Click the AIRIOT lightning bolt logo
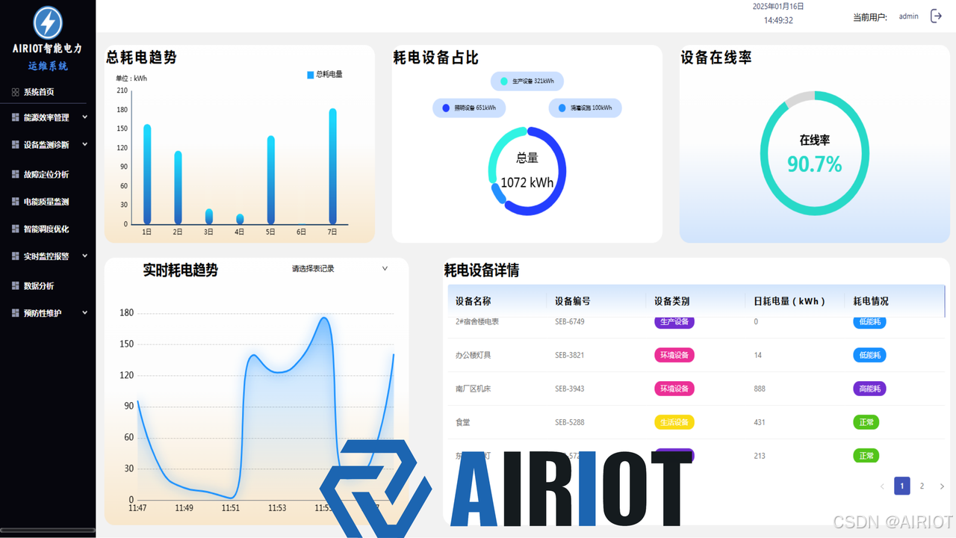 48,22
